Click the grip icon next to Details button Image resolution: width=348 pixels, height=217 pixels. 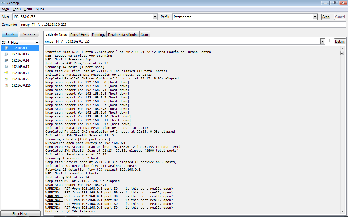(x=330, y=42)
